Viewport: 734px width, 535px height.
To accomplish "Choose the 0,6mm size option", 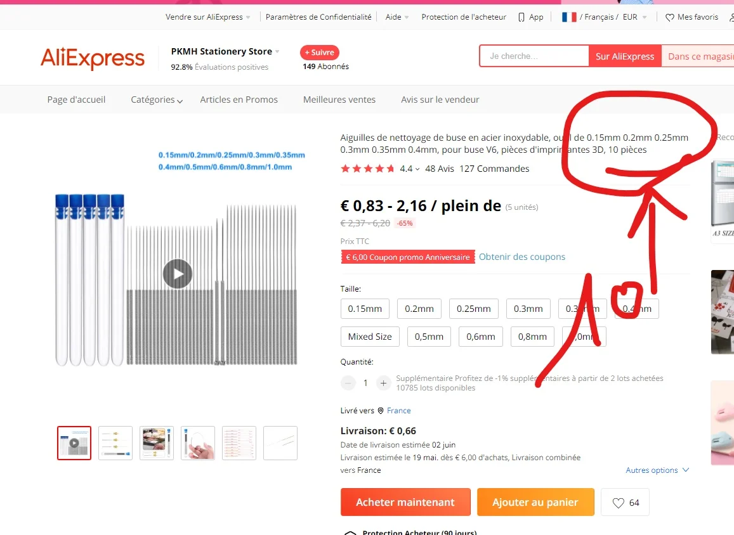I will pyautogui.click(x=481, y=337).
